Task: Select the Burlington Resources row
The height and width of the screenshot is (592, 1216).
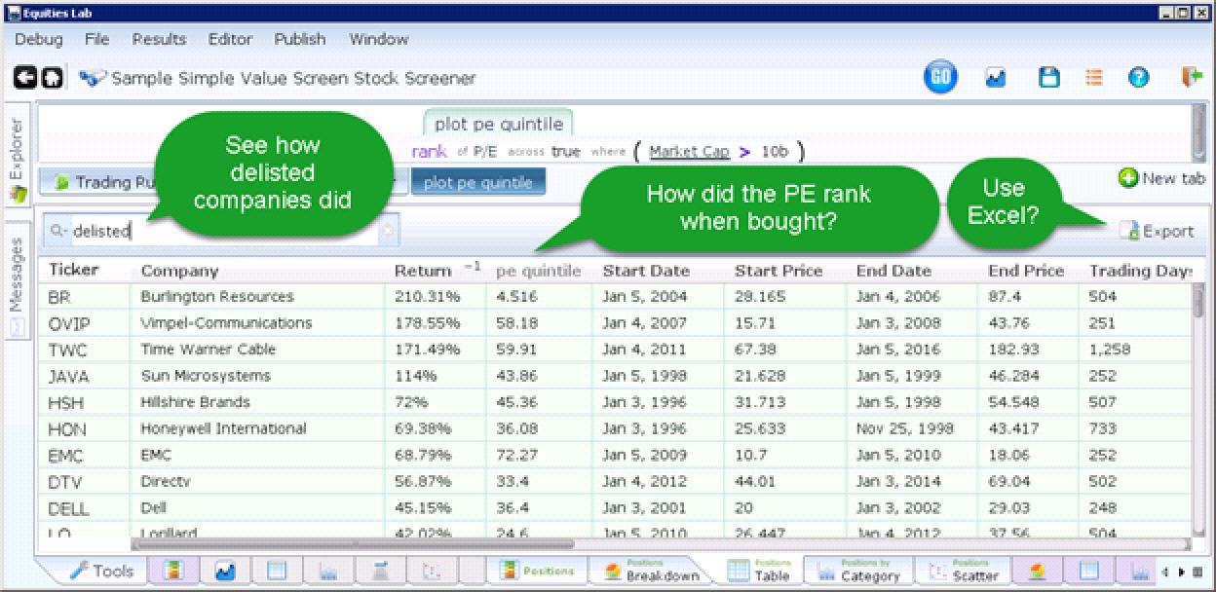Action: pyautogui.click(x=616, y=297)
